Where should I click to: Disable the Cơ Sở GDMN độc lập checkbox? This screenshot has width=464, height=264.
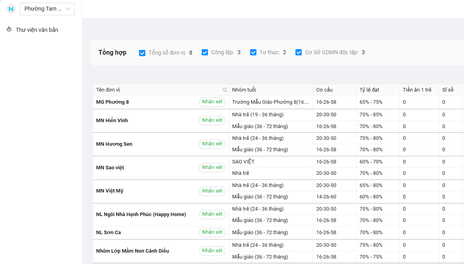click(x=299, y=52)
